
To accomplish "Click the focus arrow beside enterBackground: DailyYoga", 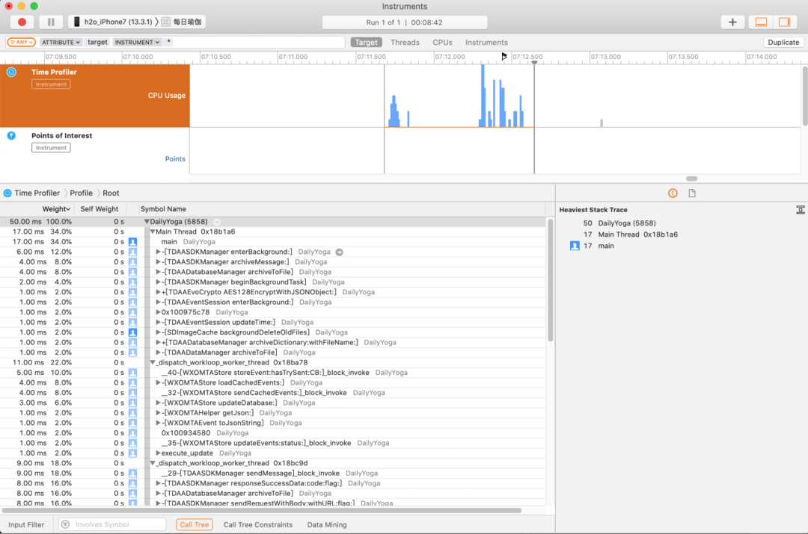I will click(x=339, y=252).
